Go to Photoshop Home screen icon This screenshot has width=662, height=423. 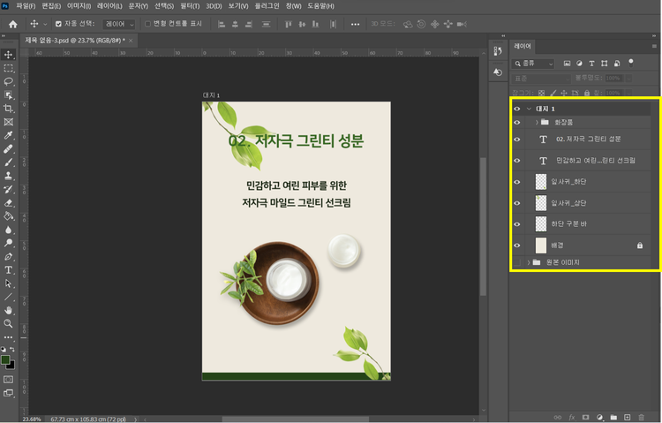13,24
